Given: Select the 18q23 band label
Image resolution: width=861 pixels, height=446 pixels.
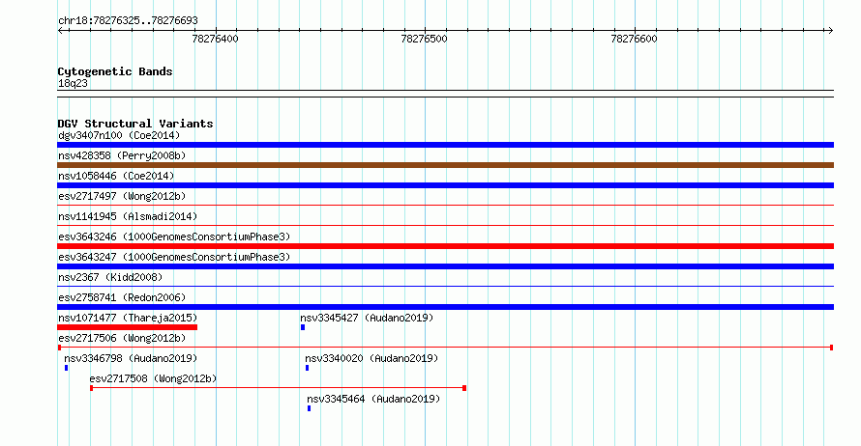Looking at the screenshot, I should (x=73, y=83).
